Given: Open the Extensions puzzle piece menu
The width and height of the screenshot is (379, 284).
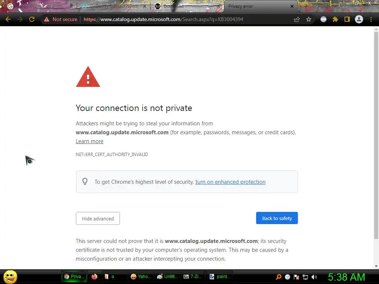Looking at the screenshot, I should [335, 19].
